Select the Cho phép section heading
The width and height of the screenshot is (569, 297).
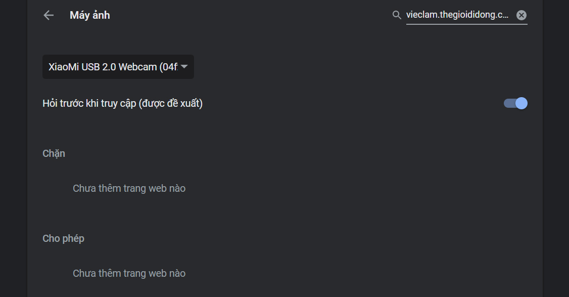[x=63, y=238]
